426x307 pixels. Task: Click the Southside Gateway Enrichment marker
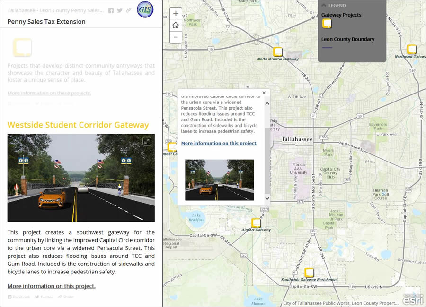click(309, 272)
